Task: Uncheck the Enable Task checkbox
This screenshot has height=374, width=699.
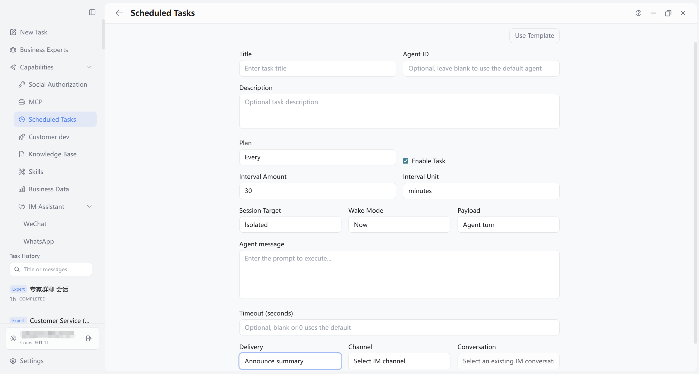Action: click(406, 161)
